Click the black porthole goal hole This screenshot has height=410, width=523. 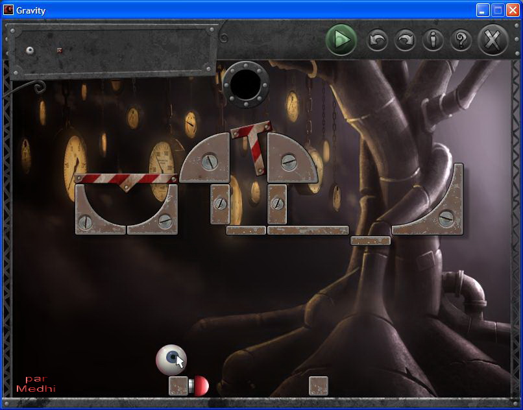tap(246, 84)
